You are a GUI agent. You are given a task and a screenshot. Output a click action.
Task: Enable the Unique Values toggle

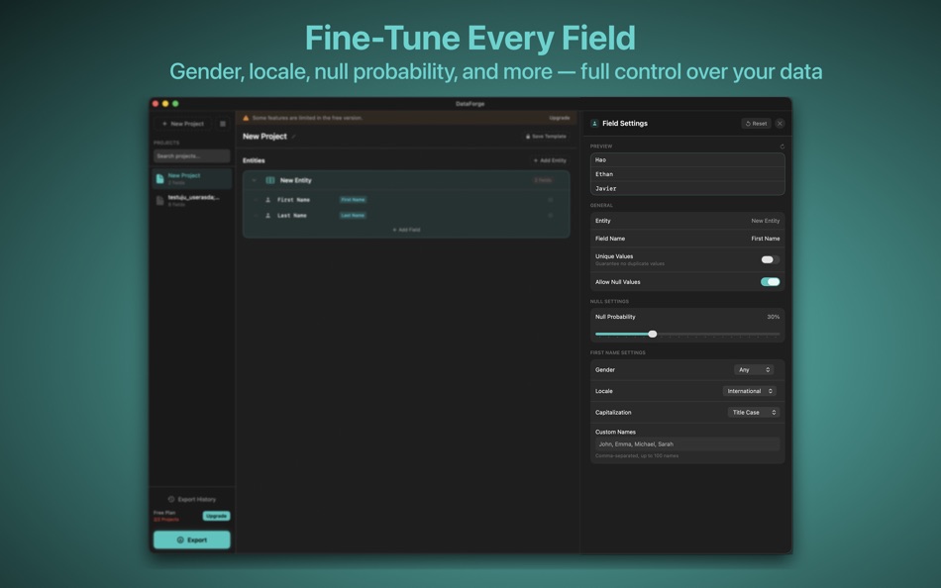click(x=769, y=257)
